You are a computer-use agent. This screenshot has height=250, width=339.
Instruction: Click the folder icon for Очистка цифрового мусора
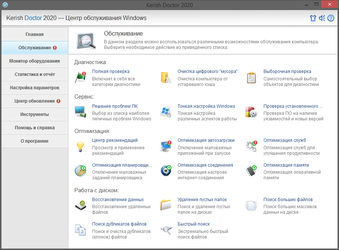(x=166, y=77)
